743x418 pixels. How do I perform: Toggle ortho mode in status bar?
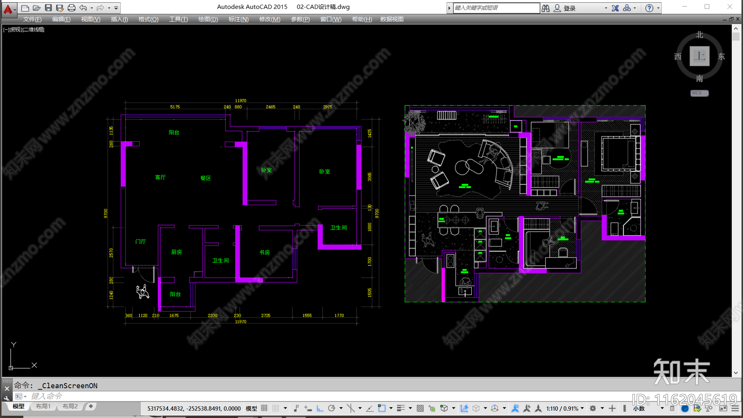click(320, 408)
